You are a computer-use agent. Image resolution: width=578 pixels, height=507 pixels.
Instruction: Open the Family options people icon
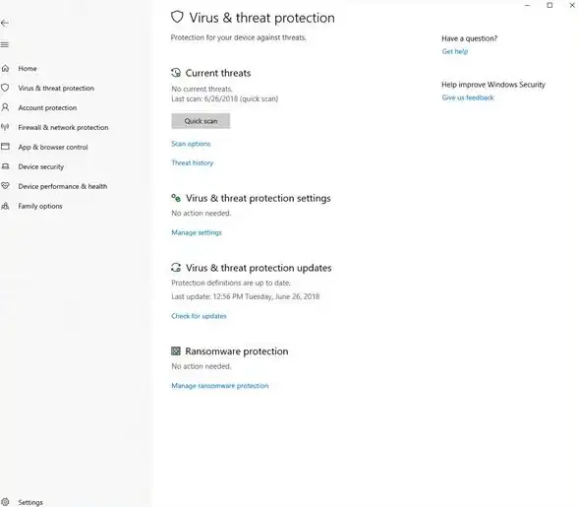(x=5, y=206)
